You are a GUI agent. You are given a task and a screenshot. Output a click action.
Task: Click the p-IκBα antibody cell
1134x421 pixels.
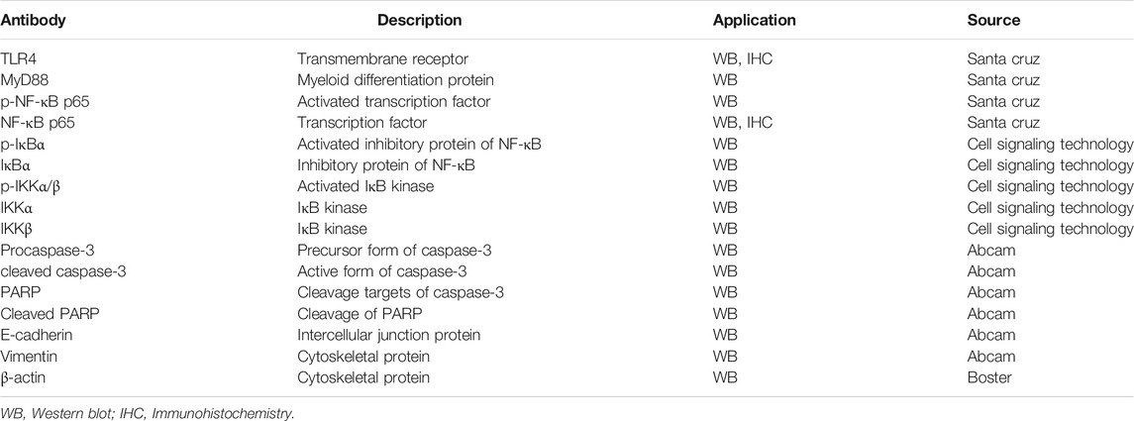(25, 144)
